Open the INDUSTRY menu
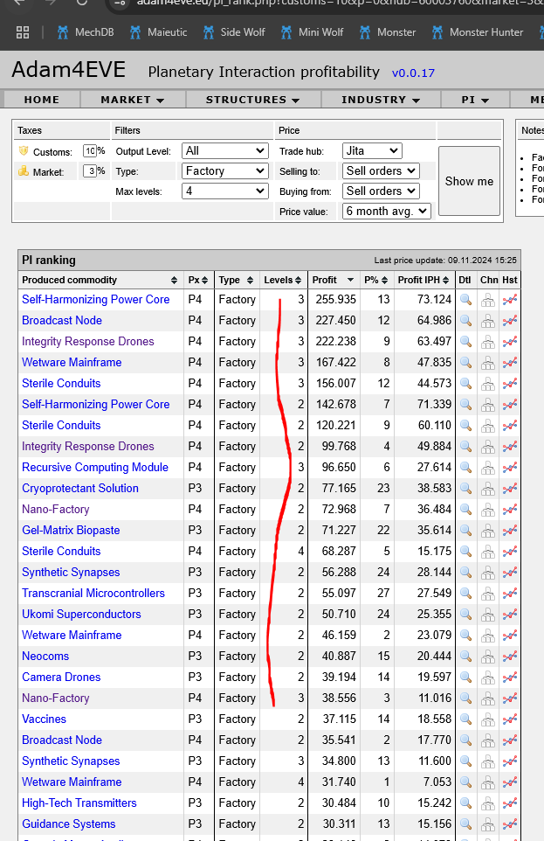544x841 pixels. point(381,100)
